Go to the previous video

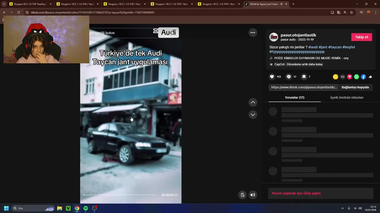click(x=253, y=102)
